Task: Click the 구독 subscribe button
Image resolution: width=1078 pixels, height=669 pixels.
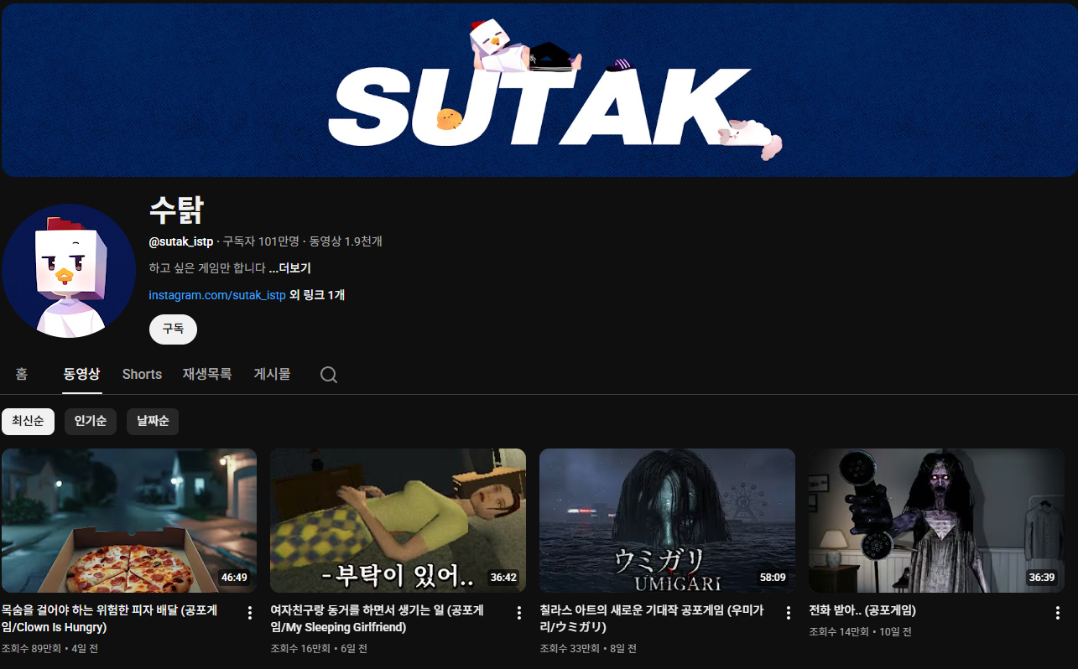Action: point(173,329)
